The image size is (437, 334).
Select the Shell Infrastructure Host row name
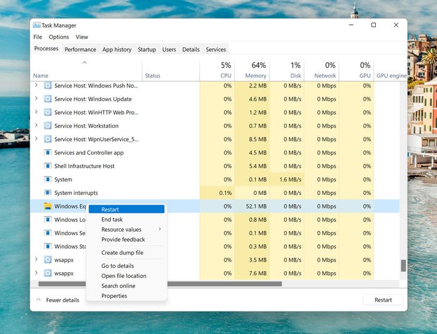[x=84, y=166]
